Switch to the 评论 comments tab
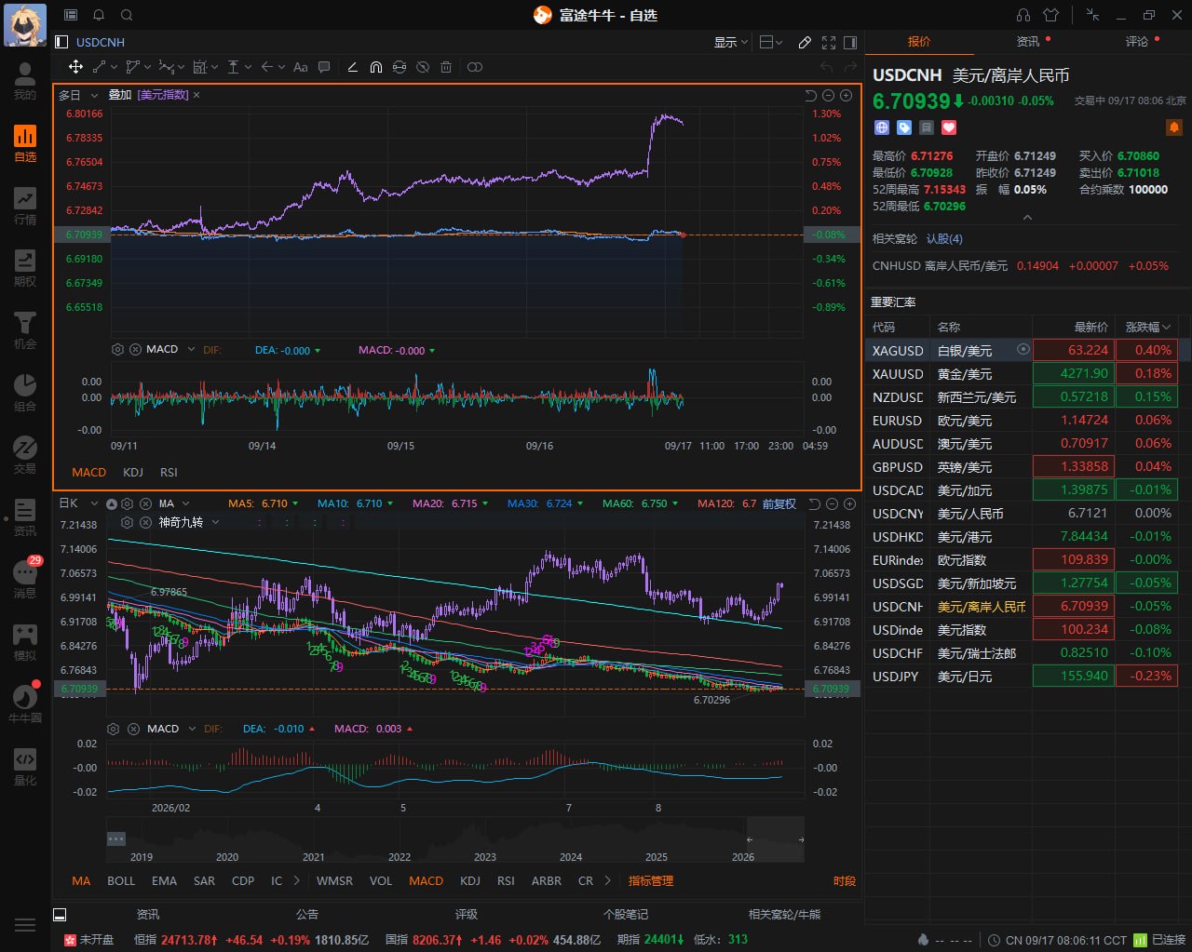 [x=1137, y=42]
